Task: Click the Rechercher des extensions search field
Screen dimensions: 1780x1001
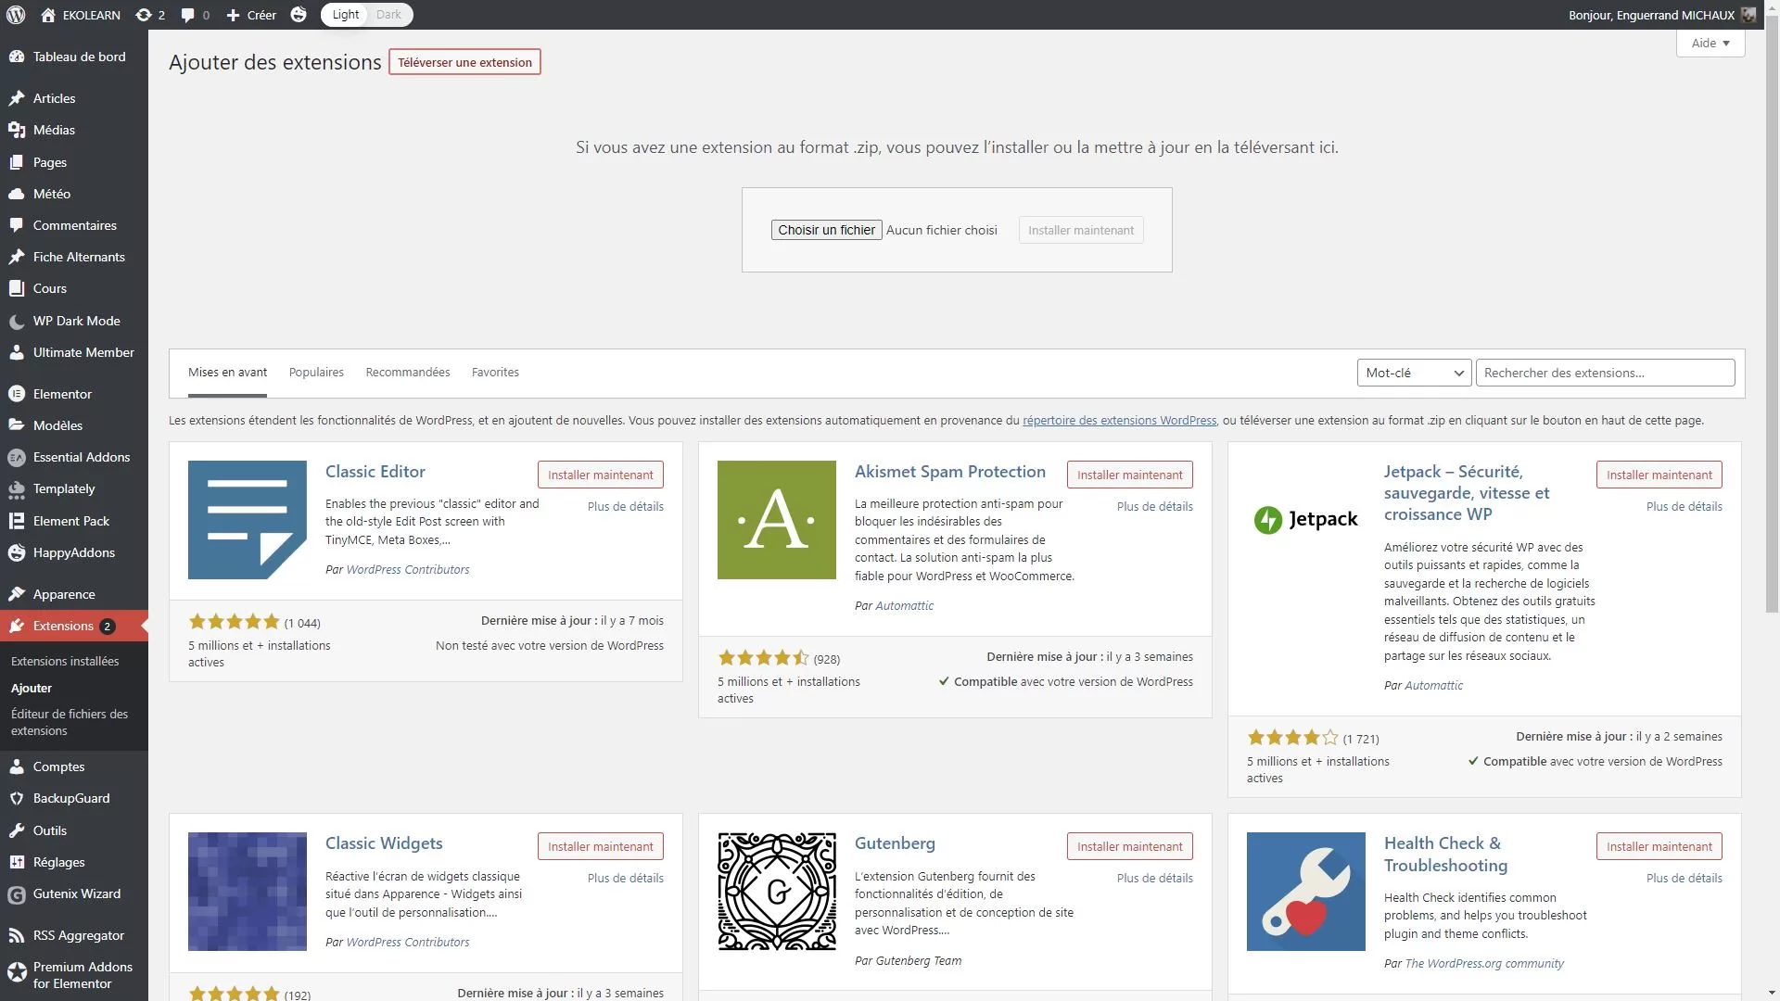Action: point(1605,373)
